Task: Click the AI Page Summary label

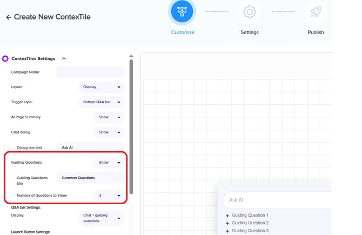Action: [x=26, y=117]
